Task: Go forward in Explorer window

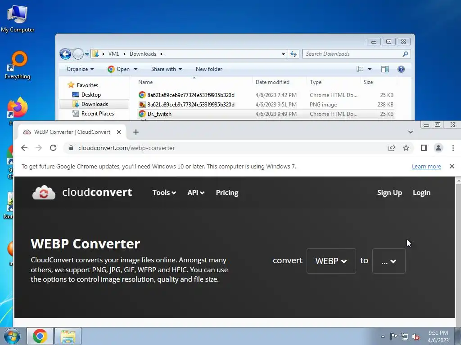Action: pos(78,54)
